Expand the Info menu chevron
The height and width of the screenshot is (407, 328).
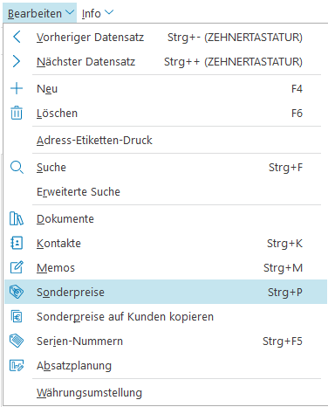pos(109,12)
